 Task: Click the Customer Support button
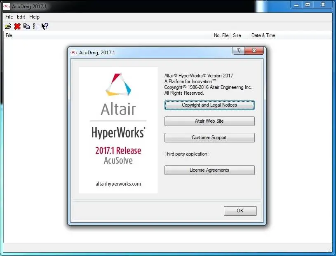(209, 137)
